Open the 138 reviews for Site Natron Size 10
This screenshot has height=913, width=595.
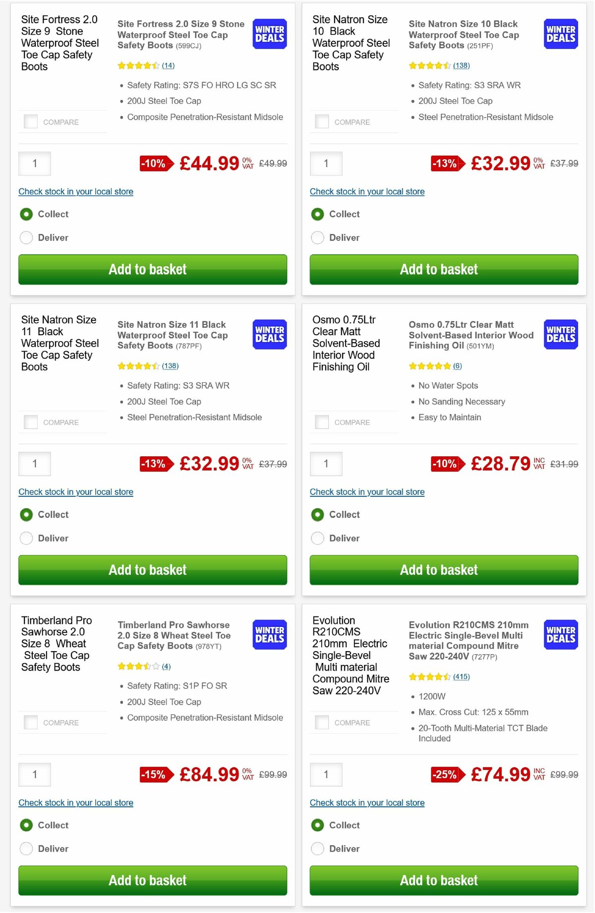pos(461,65)
